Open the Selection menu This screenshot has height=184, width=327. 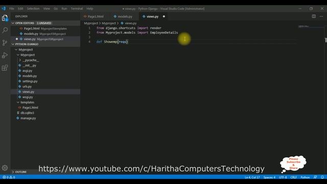tap(33, 9)
